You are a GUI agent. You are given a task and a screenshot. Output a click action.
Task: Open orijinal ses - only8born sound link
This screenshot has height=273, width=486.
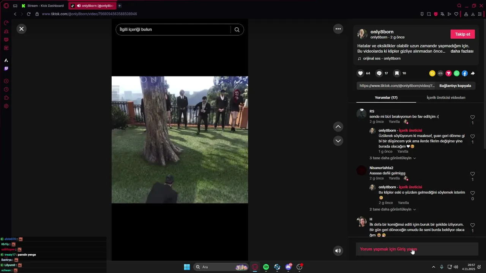pyautogui.click(x=379, y=58)
